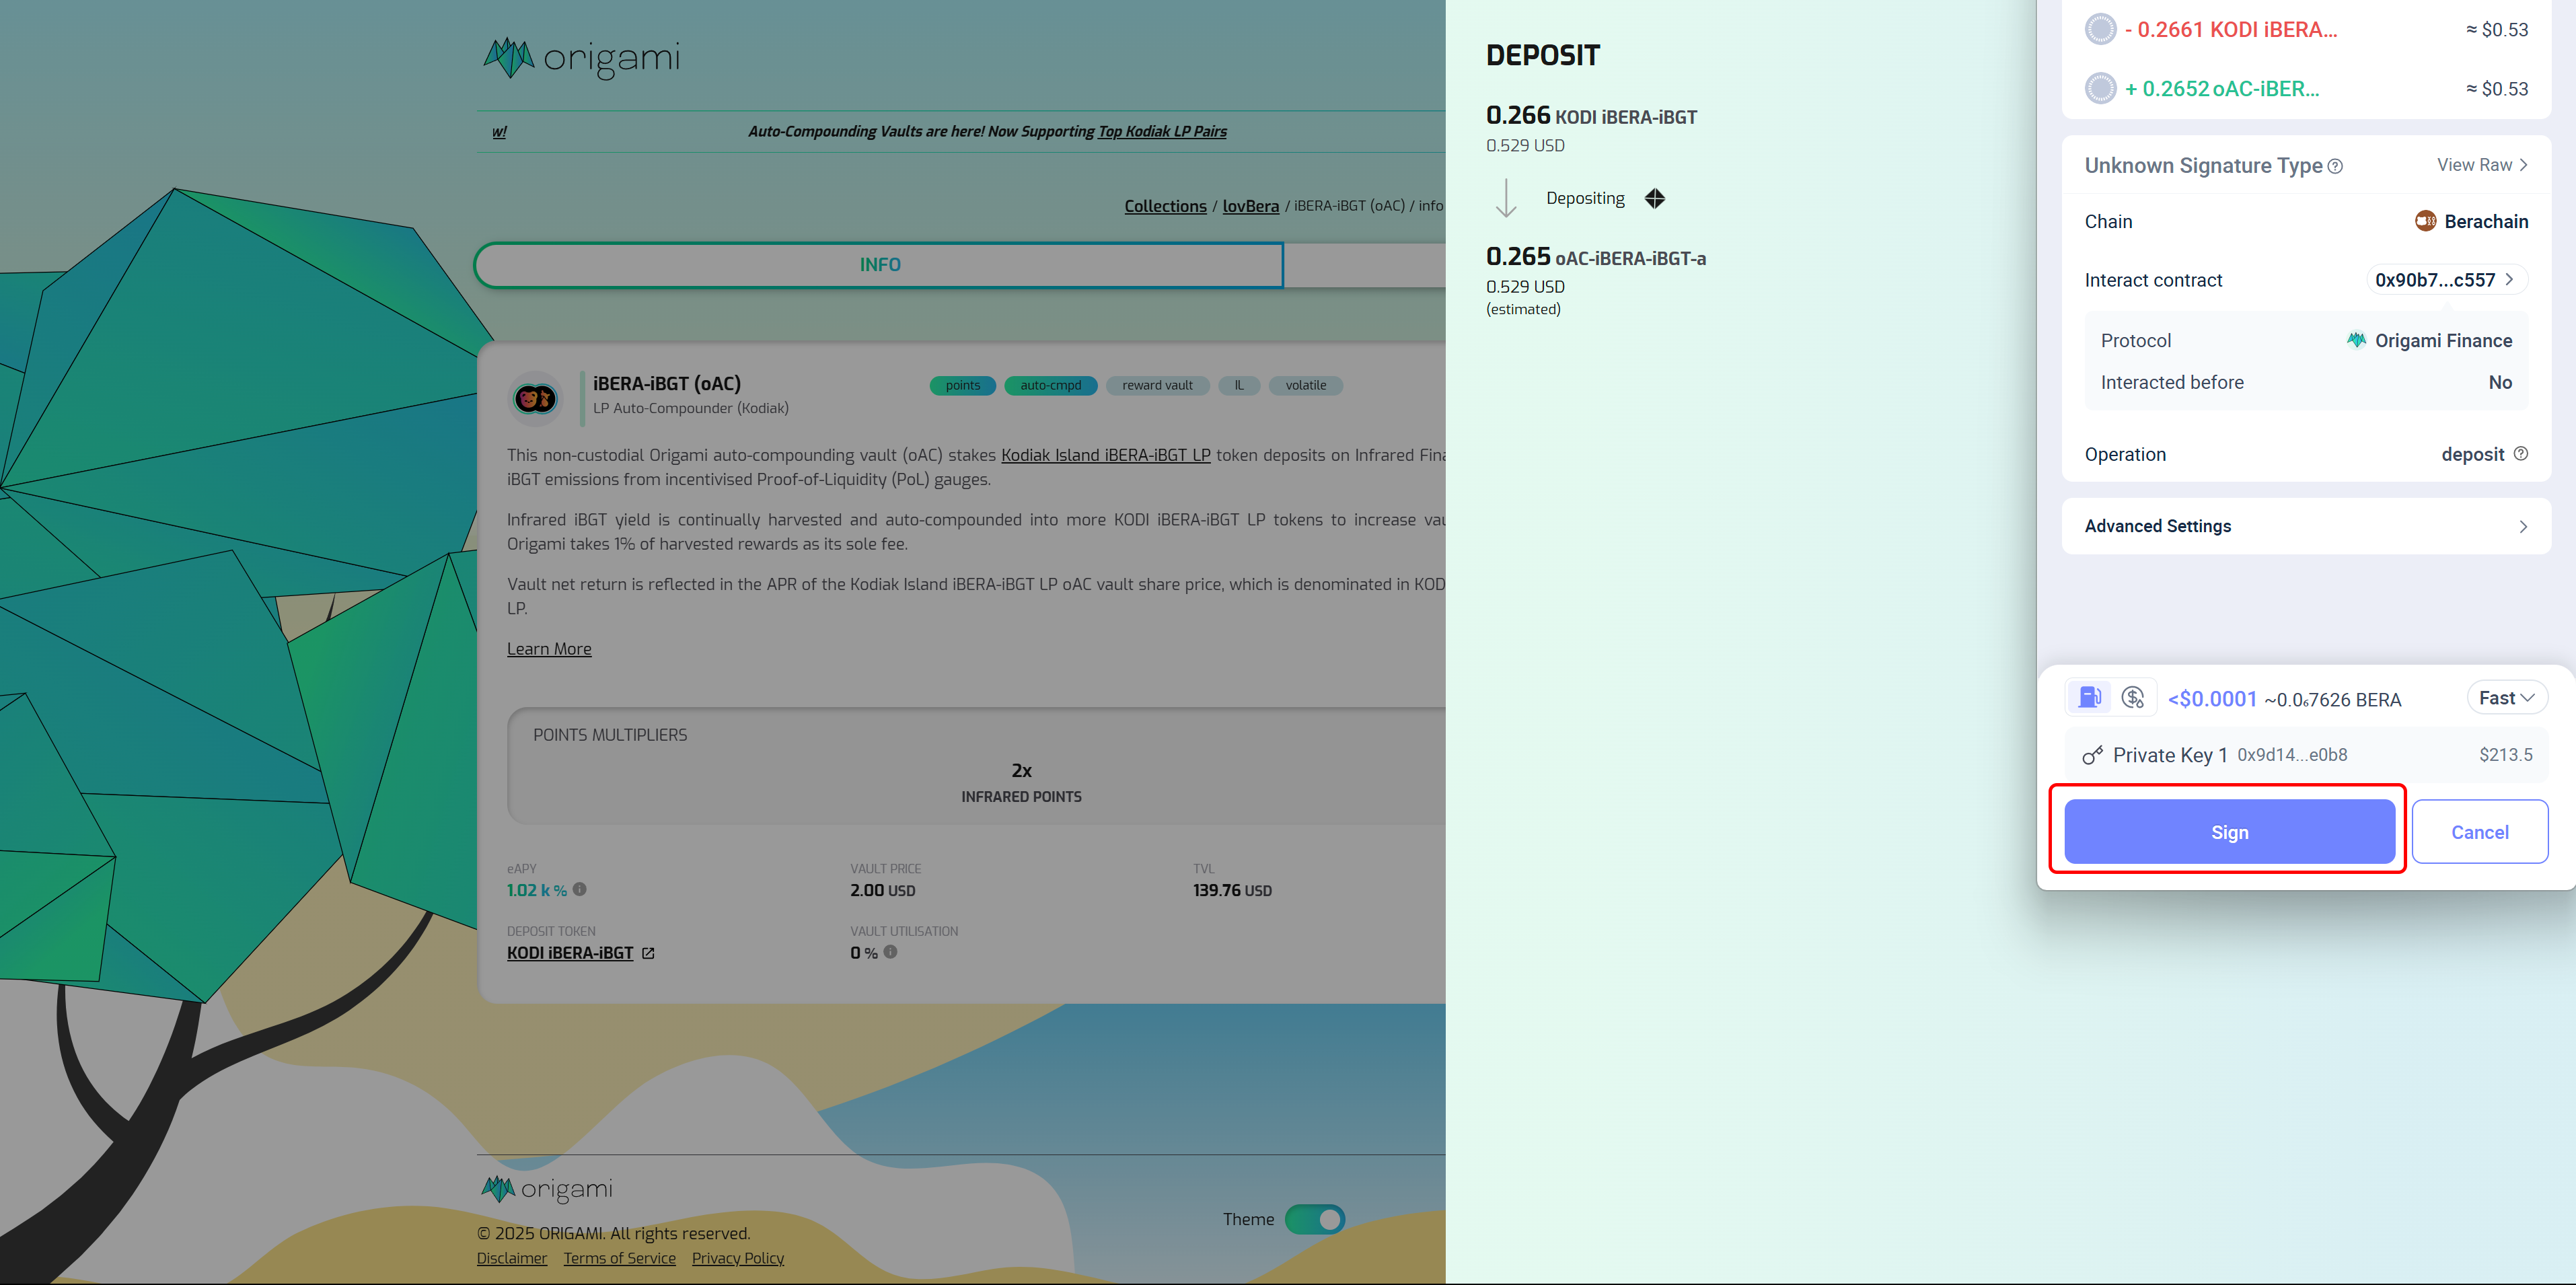Click the deposit operation help icon
Screen dimensions: 2576x1285
(2521, 453)
